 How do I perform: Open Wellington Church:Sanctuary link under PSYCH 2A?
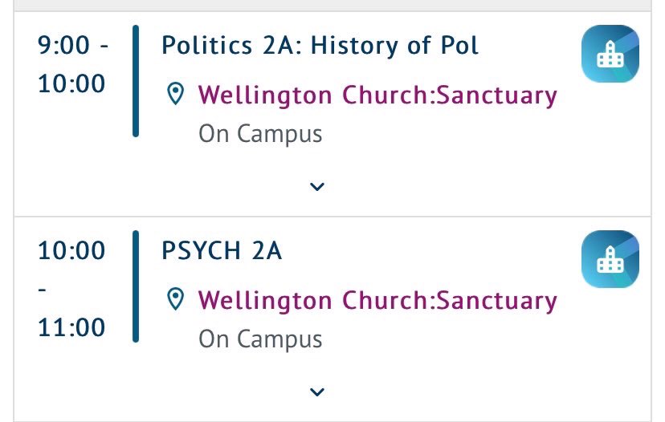(377, 300)
